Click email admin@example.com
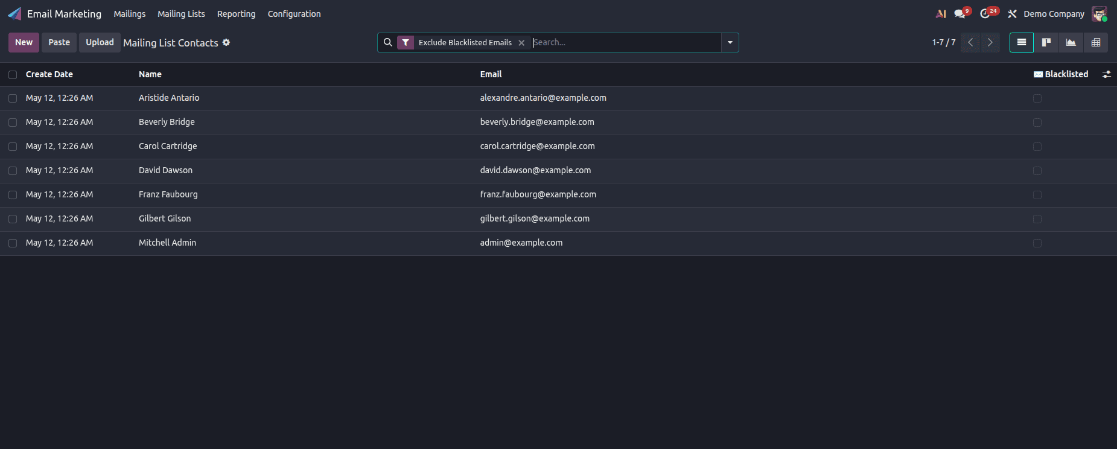 521,243
